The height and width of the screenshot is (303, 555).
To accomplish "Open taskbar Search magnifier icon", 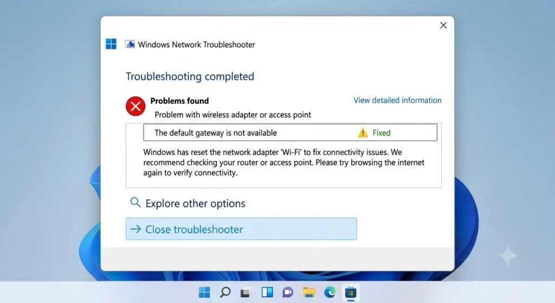I will tap(225, 292).
